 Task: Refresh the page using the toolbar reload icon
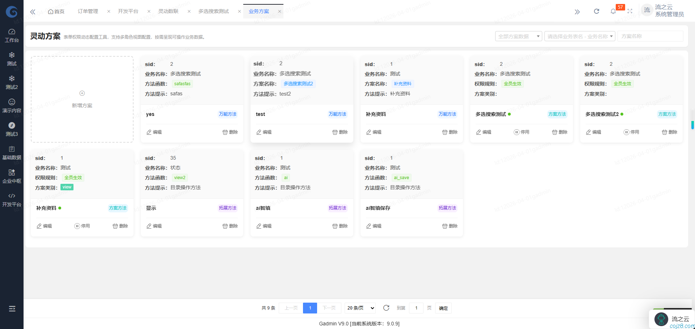596,11
